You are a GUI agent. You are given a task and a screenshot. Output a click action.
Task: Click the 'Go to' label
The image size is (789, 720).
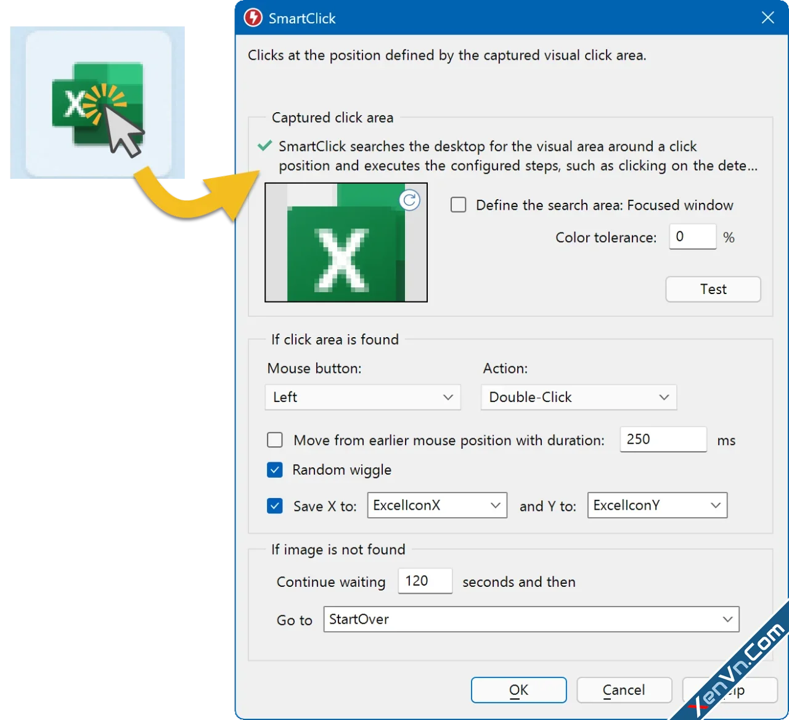click(295, 621)
